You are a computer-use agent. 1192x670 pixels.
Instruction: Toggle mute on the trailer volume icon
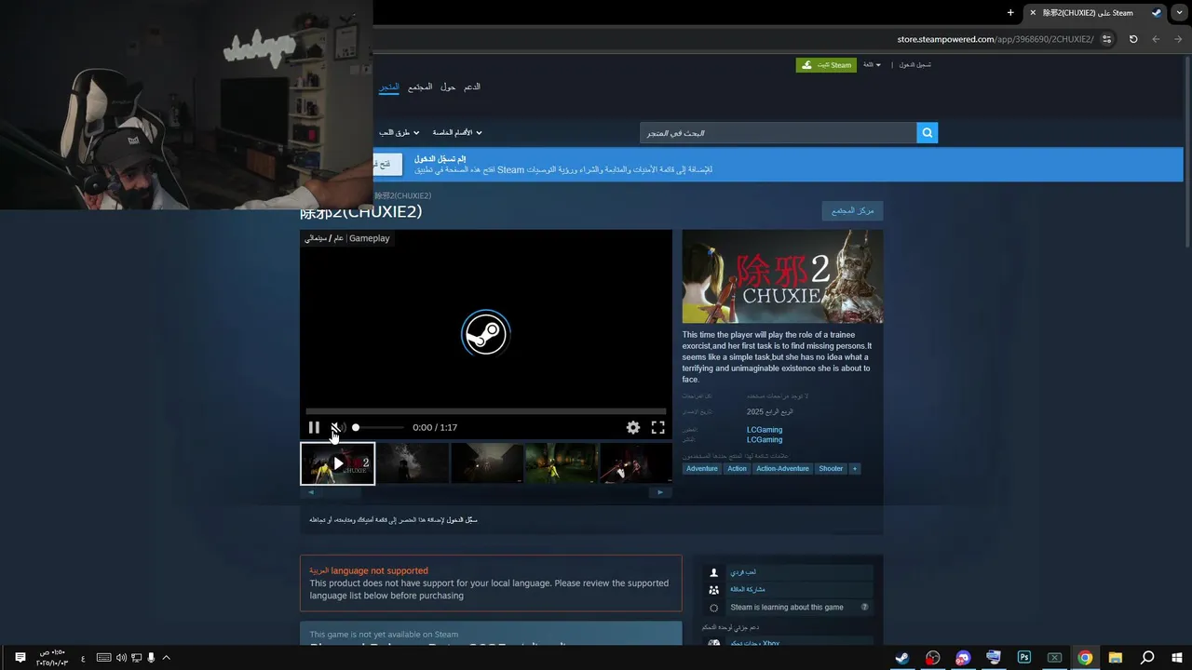(337, 427)
